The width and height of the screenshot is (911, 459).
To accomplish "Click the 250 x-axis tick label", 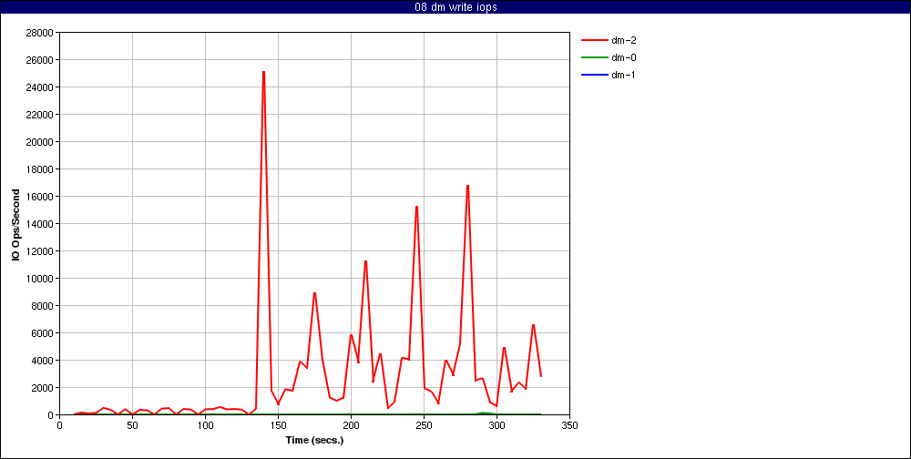I will tap(425, 425).
